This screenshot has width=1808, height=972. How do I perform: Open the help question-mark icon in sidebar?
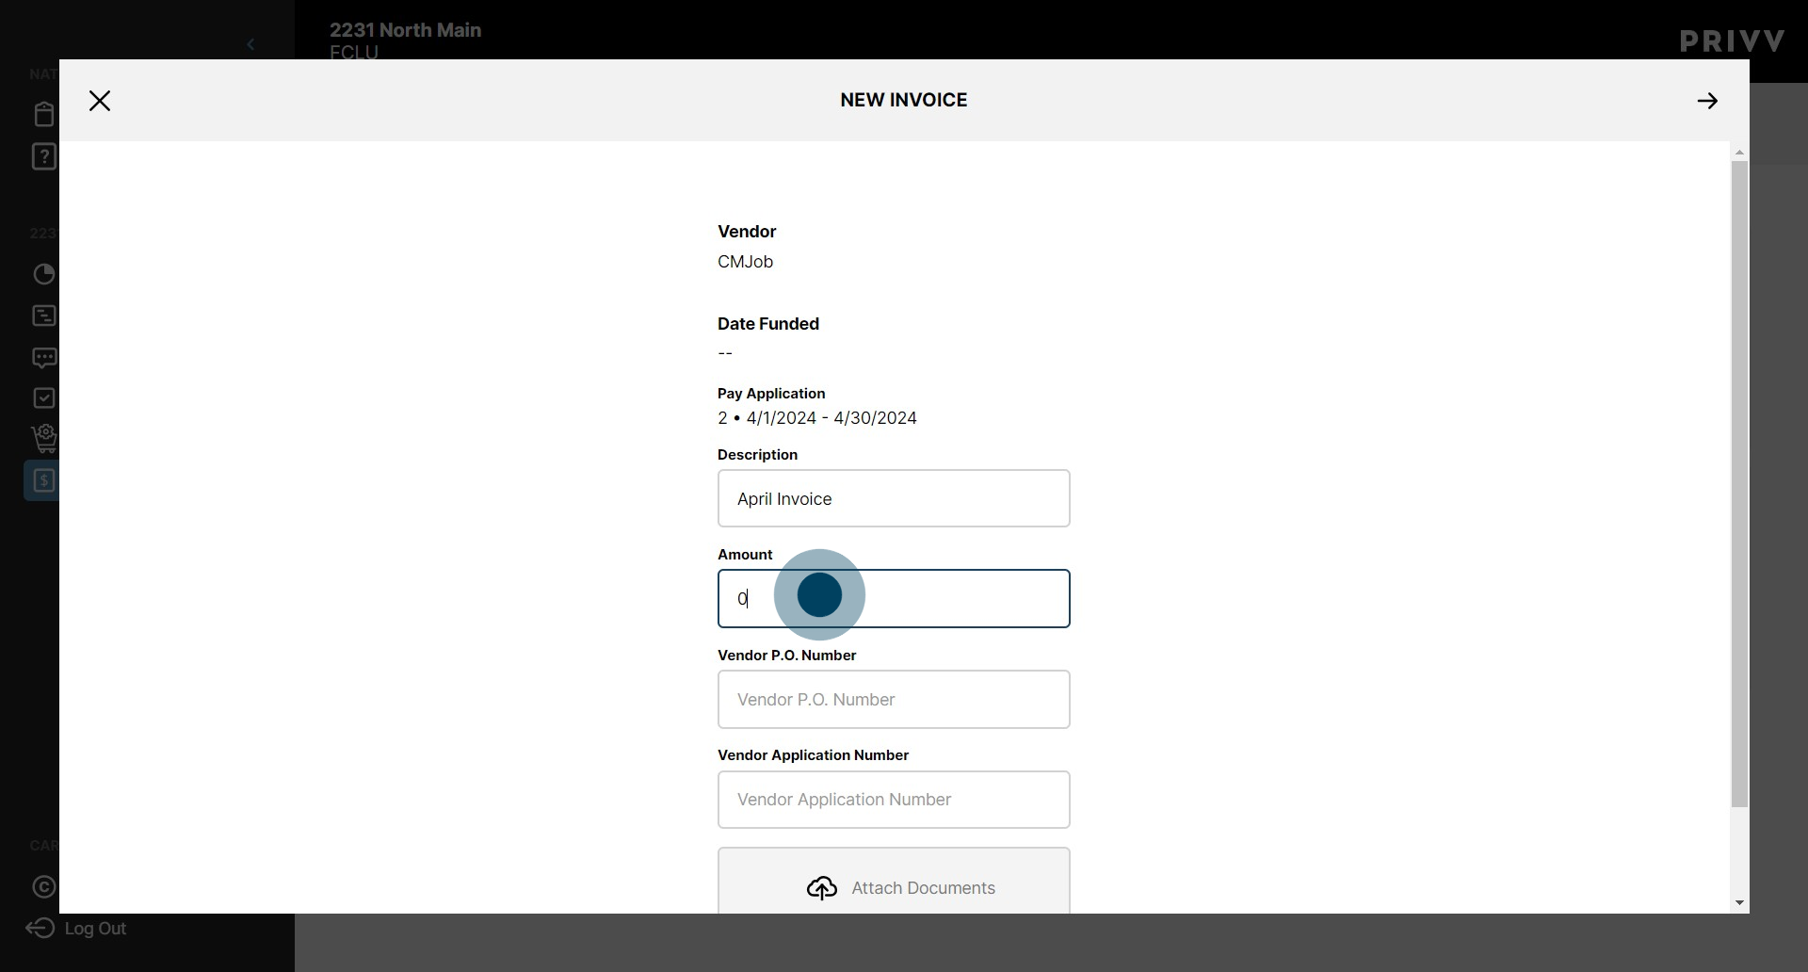tap(44, 156)
